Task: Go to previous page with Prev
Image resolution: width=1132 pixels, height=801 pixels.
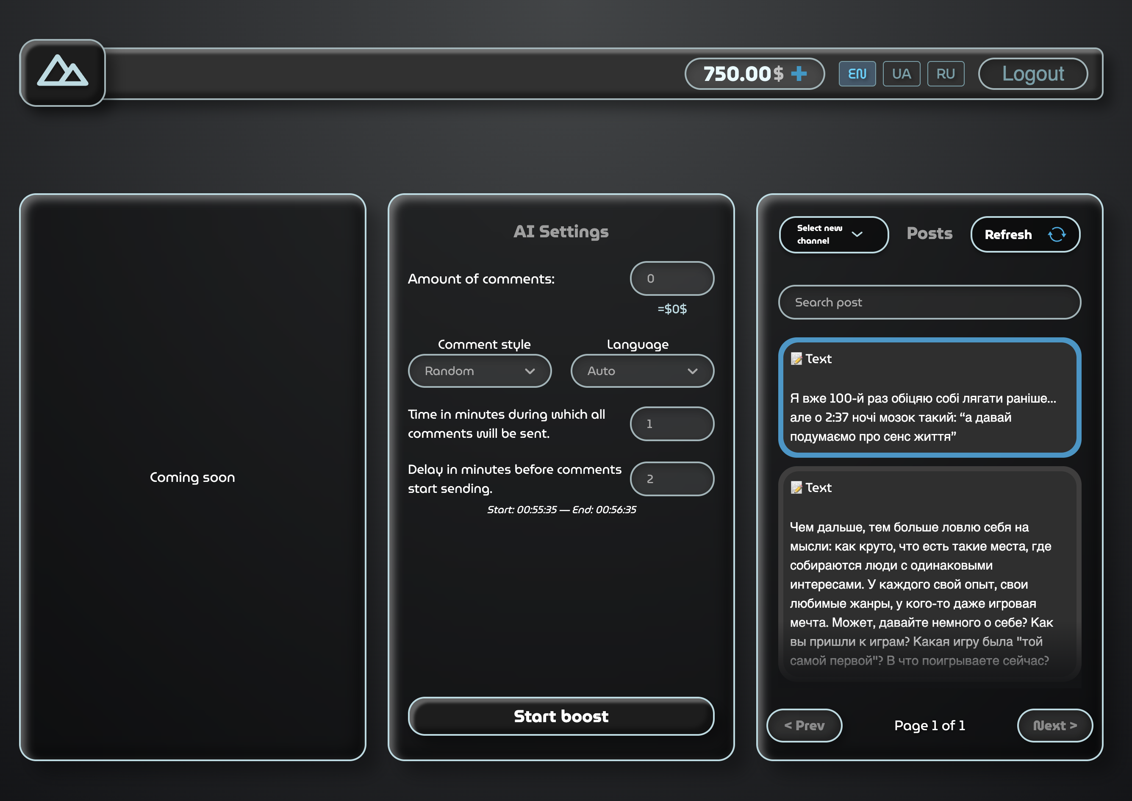Action: click(804, 725)
